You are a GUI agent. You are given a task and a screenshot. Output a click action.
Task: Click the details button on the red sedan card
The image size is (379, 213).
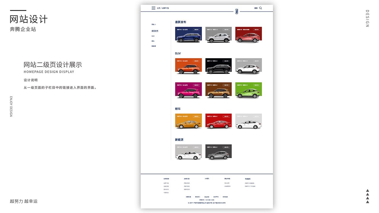(227, 116)
